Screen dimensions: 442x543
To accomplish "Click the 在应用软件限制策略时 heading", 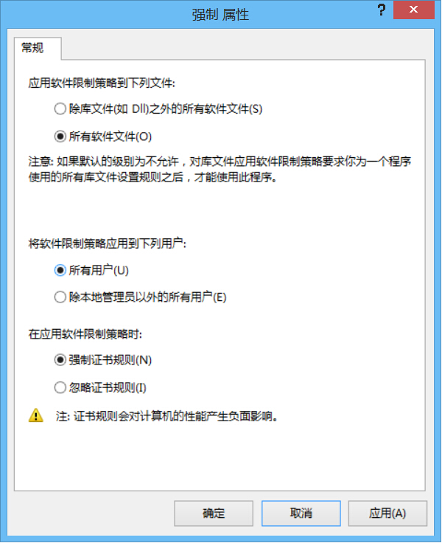I will (x=85, y=334).
